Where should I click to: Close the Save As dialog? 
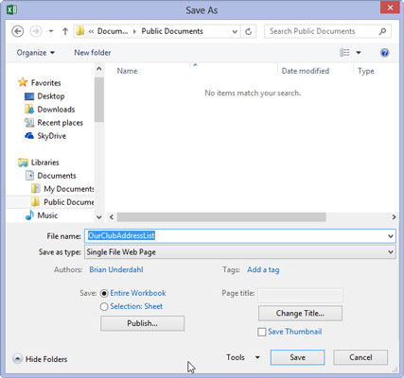390,8
